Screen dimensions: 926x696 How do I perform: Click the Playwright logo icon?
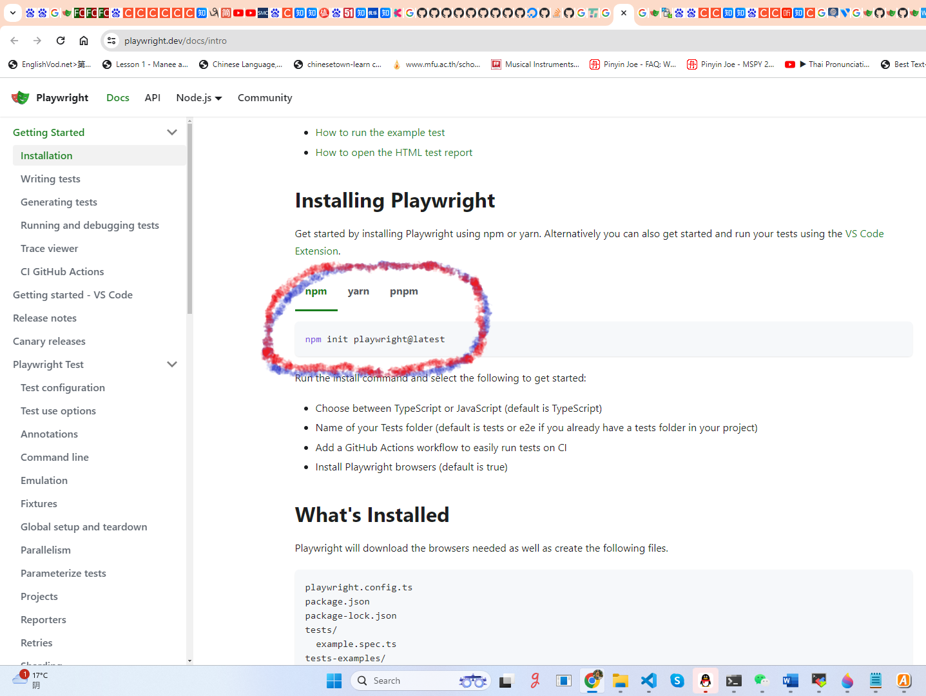[21, 97]
